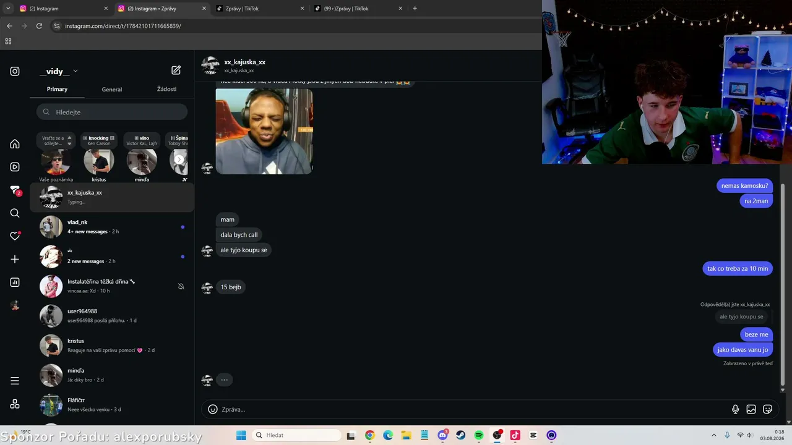View kristus note bubble avatar

click(x=99, y=163)
